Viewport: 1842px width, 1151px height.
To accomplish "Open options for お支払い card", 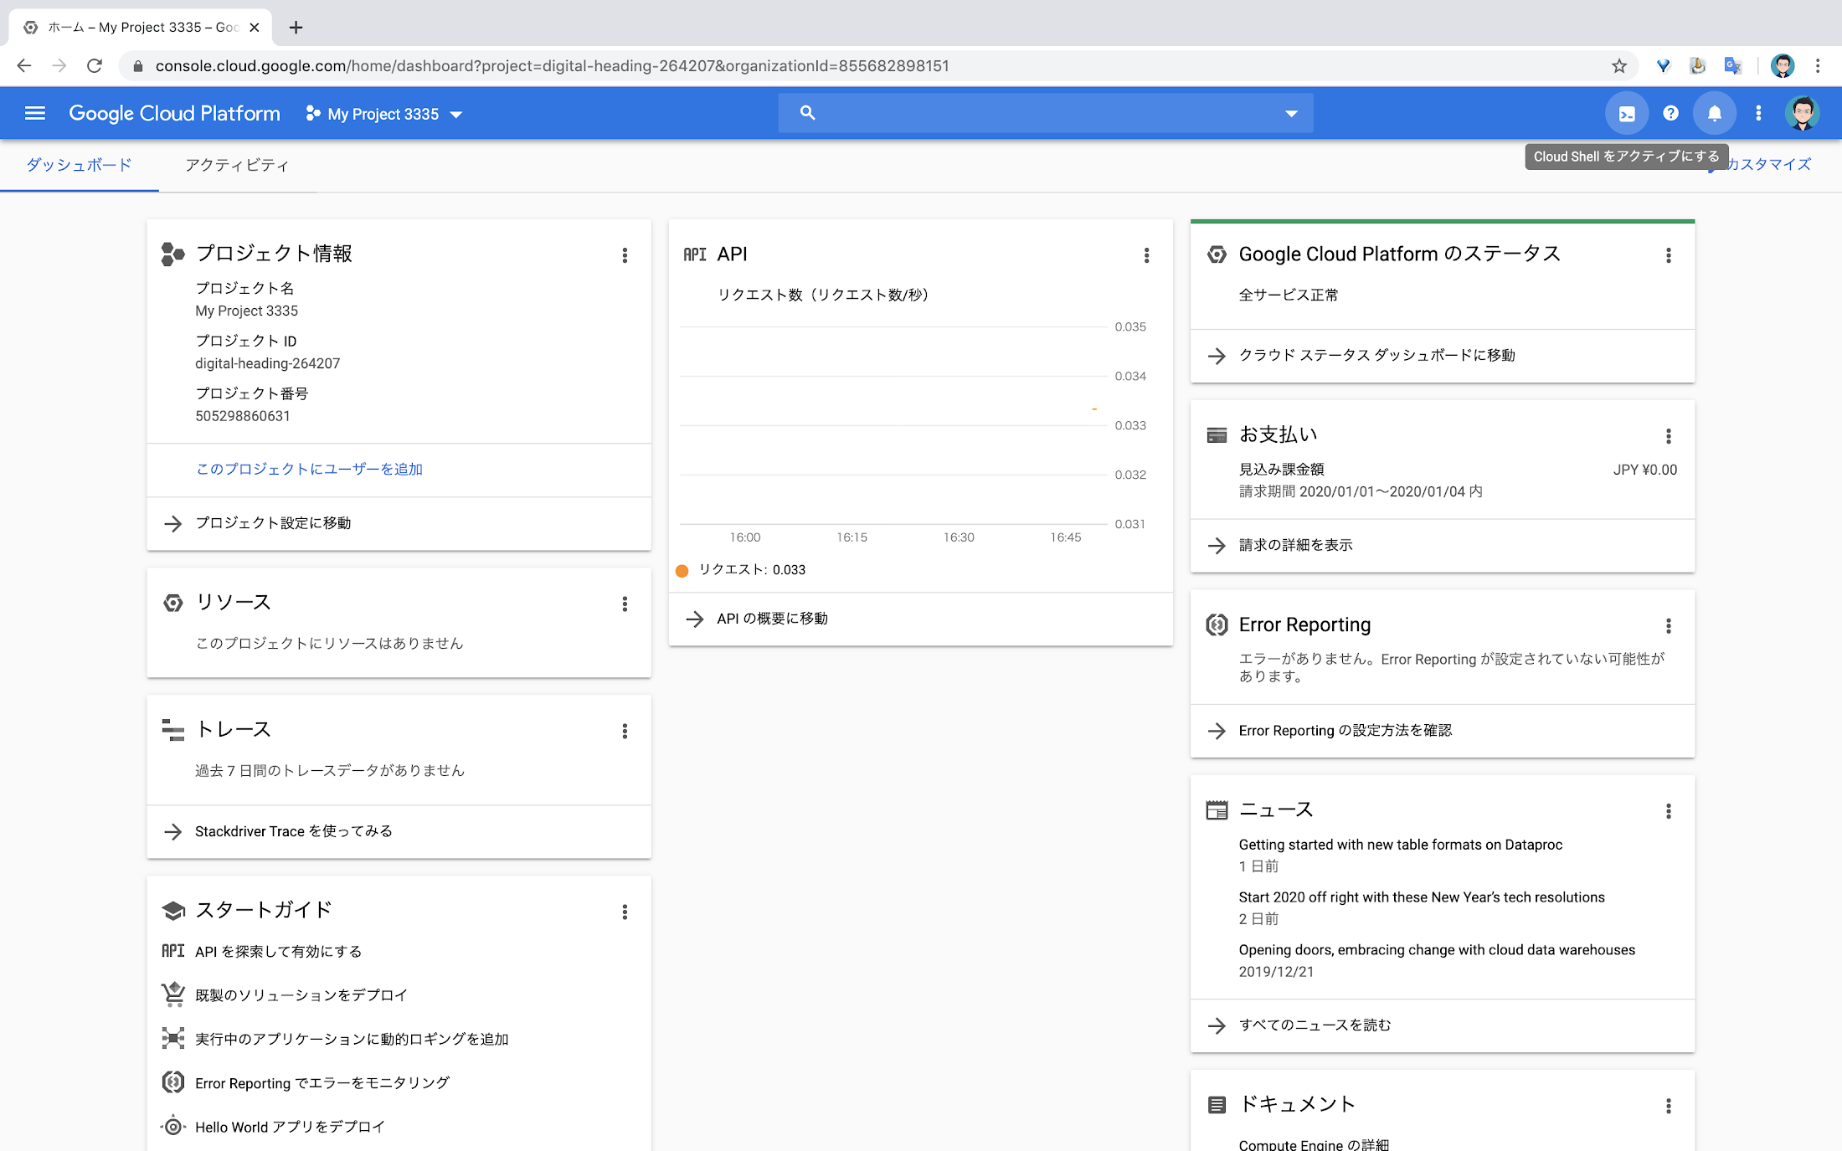I will [x=1668, y=436].
